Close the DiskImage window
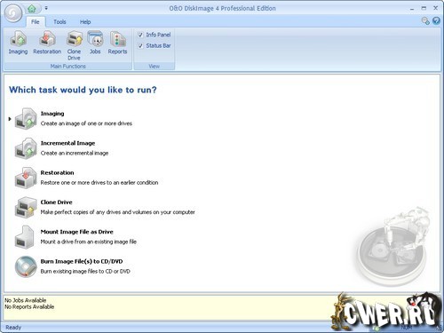The height and width of the screenshot is (333, 444). coord(435,8)
